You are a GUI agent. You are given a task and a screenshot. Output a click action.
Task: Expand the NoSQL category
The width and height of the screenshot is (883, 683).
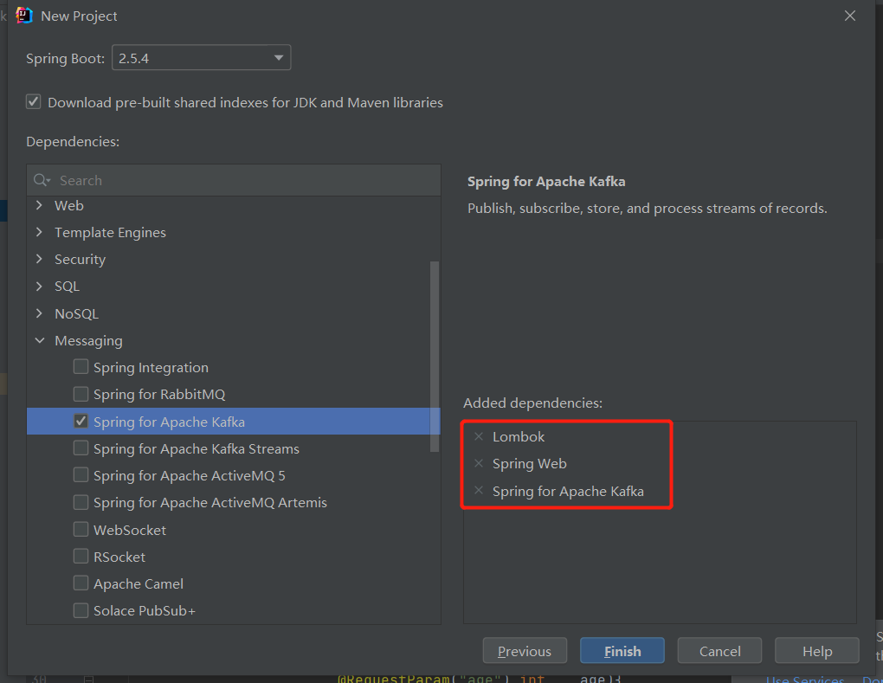[x=39, y=313]
